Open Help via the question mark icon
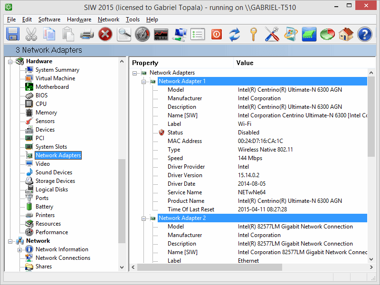This screenshot has height=285, width=380. point(364,34)
